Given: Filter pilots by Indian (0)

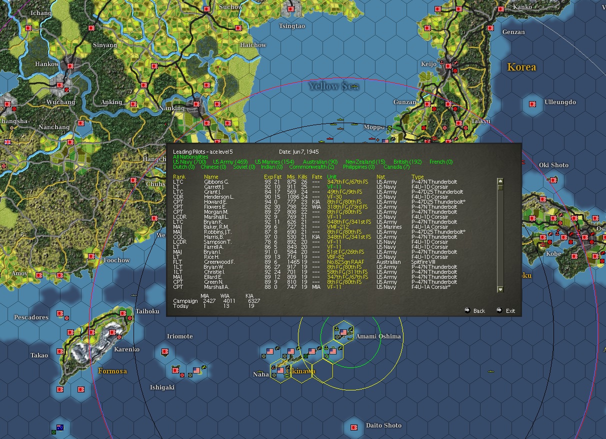Looking at the screenshot, I should tap(272, 167).
